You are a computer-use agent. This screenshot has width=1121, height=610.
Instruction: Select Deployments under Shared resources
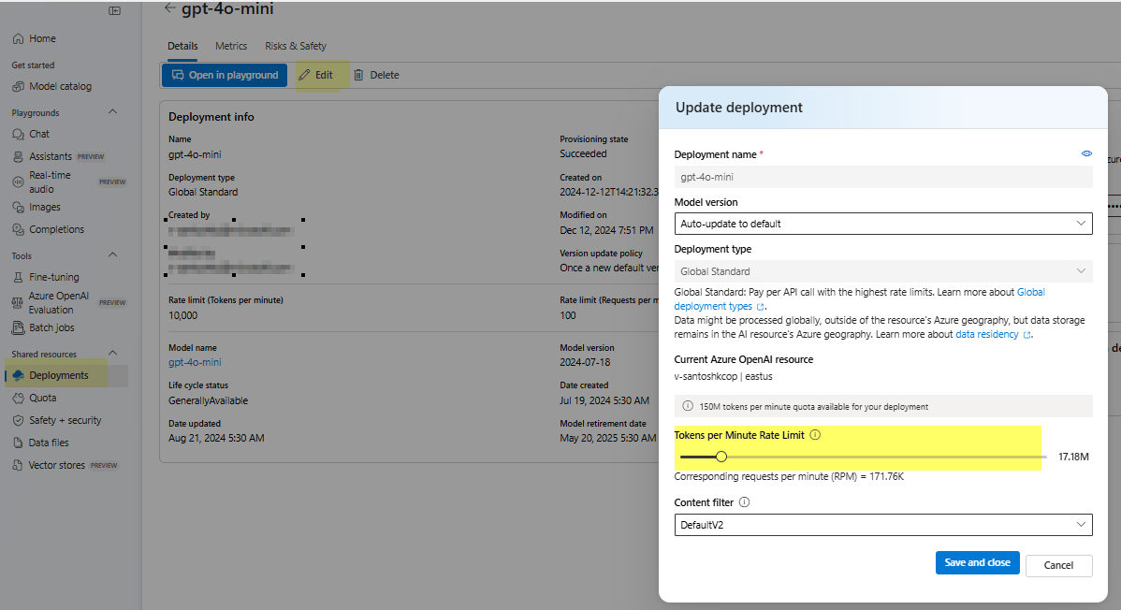point(66,375)
